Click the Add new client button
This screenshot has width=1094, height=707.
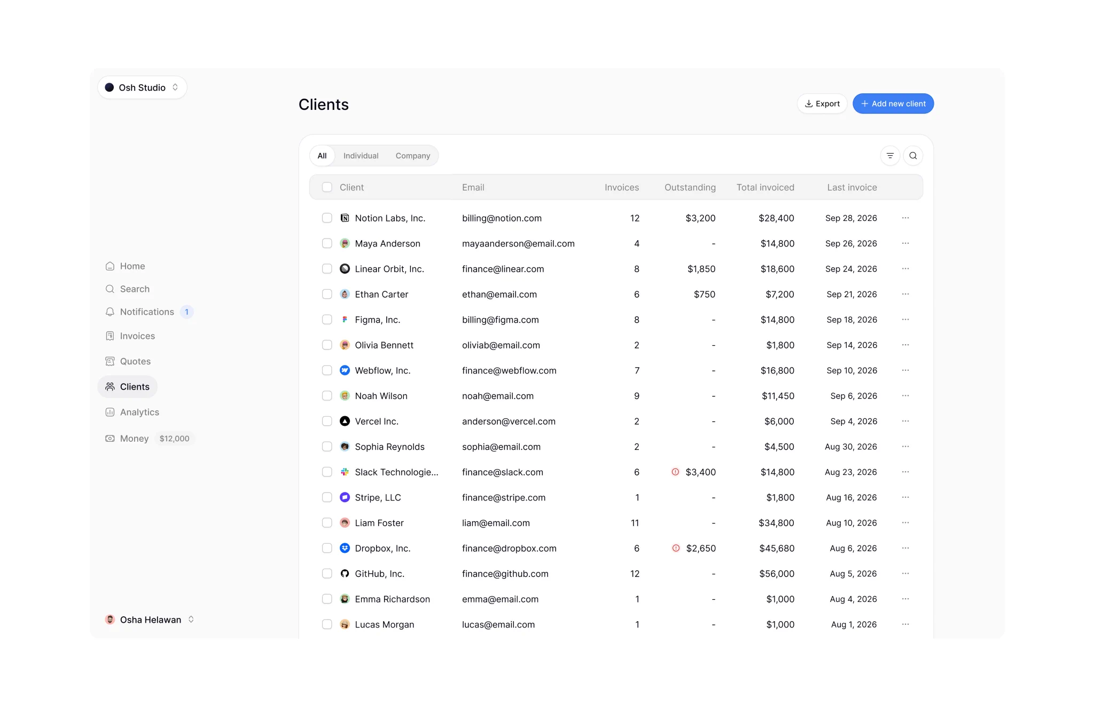click(893, 104)
